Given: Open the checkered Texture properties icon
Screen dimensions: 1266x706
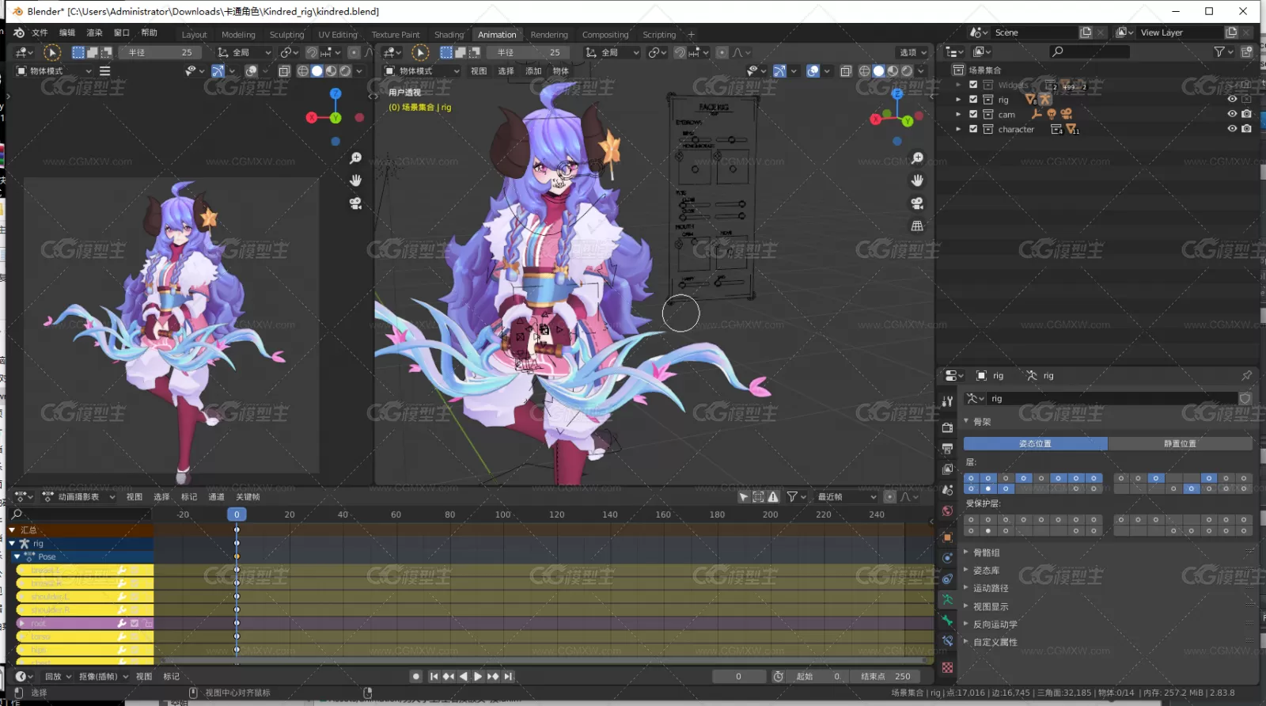Looking at the screenshot, I should [x=947, y=668].
